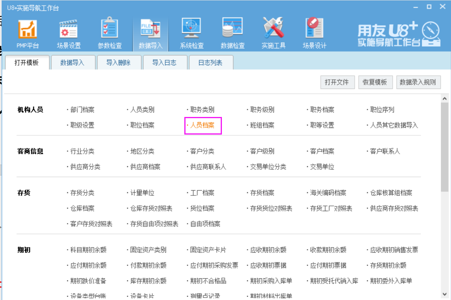Viewport: 451px width, 300px height.
Task: Select the 交易单位 template
Action: tap(322, 167)
